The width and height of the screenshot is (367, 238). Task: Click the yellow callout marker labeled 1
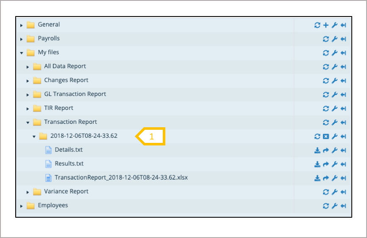[x=151, y=137]
